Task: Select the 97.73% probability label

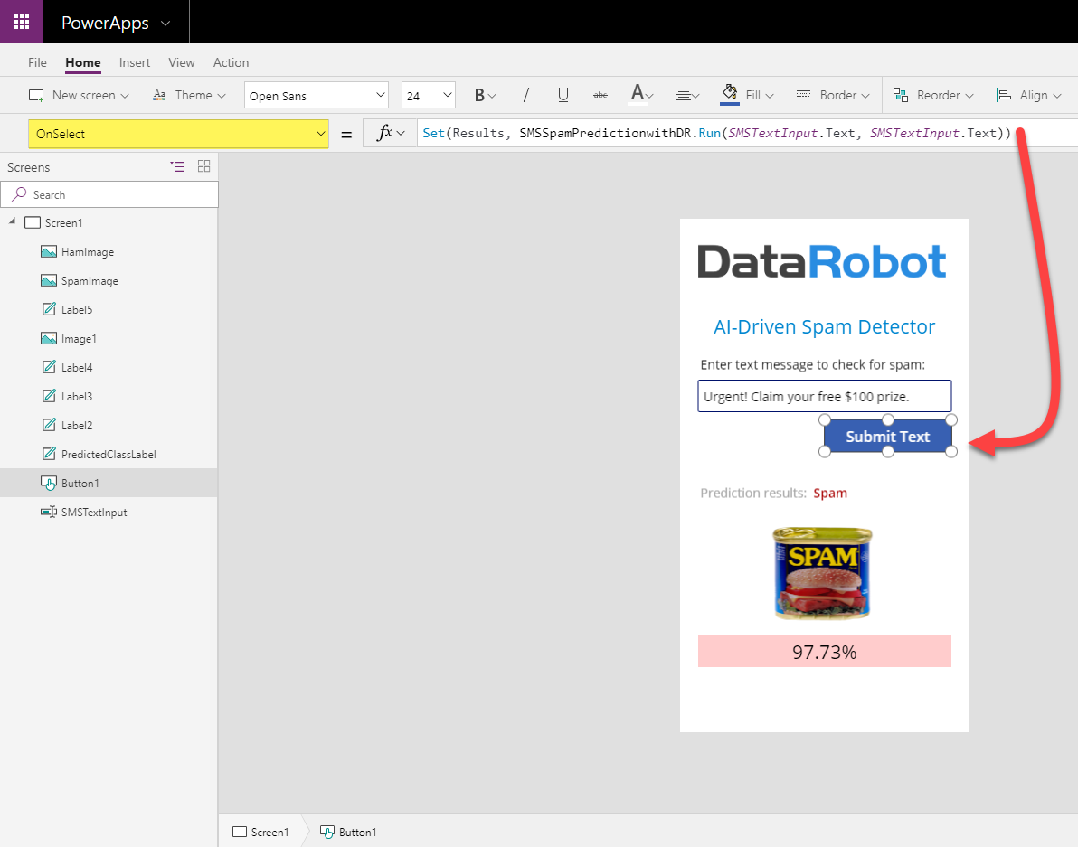Action: (824, 651)
